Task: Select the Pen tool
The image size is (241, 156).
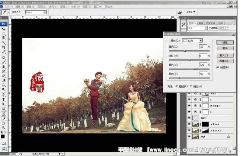Action: [3, 95]
